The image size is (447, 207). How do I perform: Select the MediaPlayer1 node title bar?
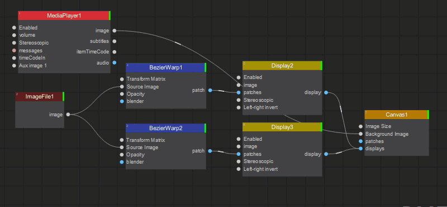(x=64, y=16)
